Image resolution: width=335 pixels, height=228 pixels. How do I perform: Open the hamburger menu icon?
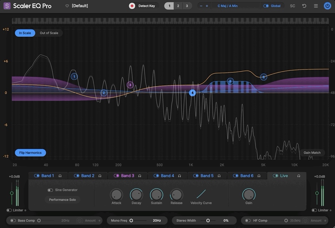pyautogui.click(x=316, y=6)
